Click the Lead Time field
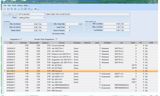Image resolution: width=160 pixels, height=96 pixels. click(x=68, y=27)
